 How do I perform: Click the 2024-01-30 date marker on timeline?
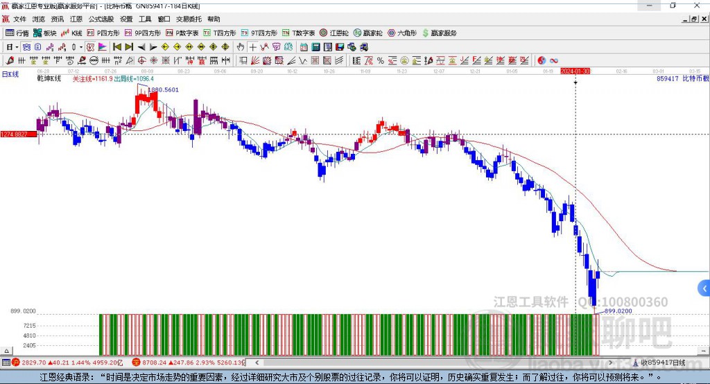click(575, 71)
